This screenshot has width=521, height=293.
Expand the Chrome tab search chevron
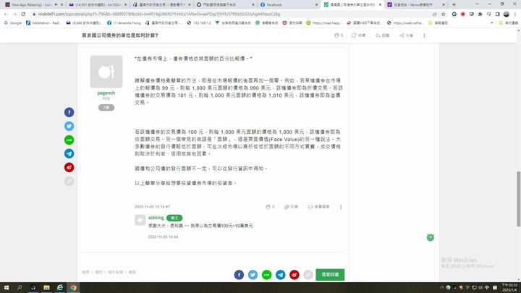coord(477,4)
